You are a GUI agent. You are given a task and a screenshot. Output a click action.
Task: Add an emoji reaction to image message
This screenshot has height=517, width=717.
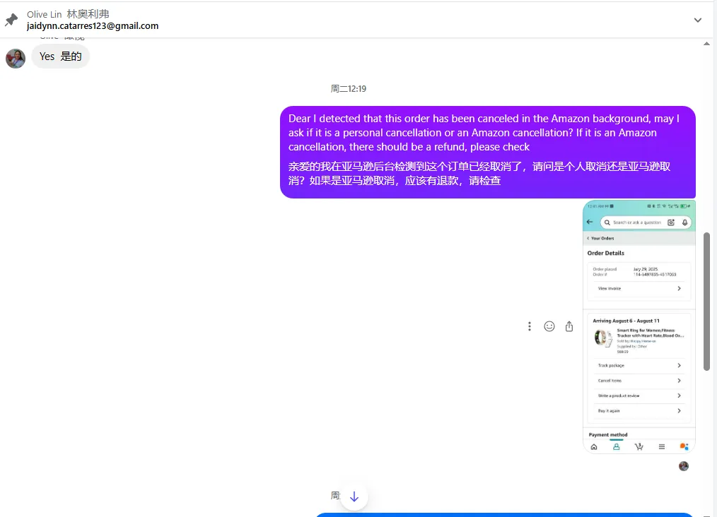point(549,326)
